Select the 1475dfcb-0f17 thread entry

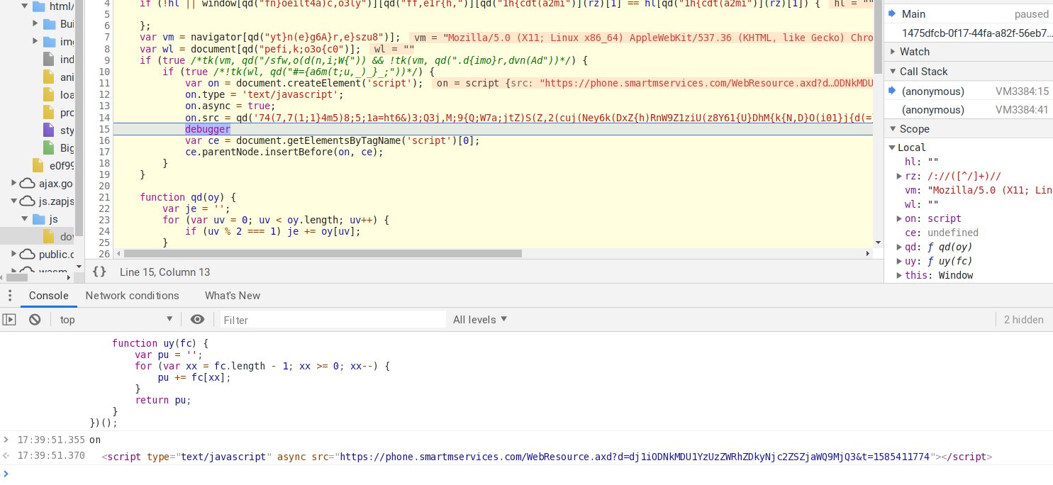coord(969,33)
